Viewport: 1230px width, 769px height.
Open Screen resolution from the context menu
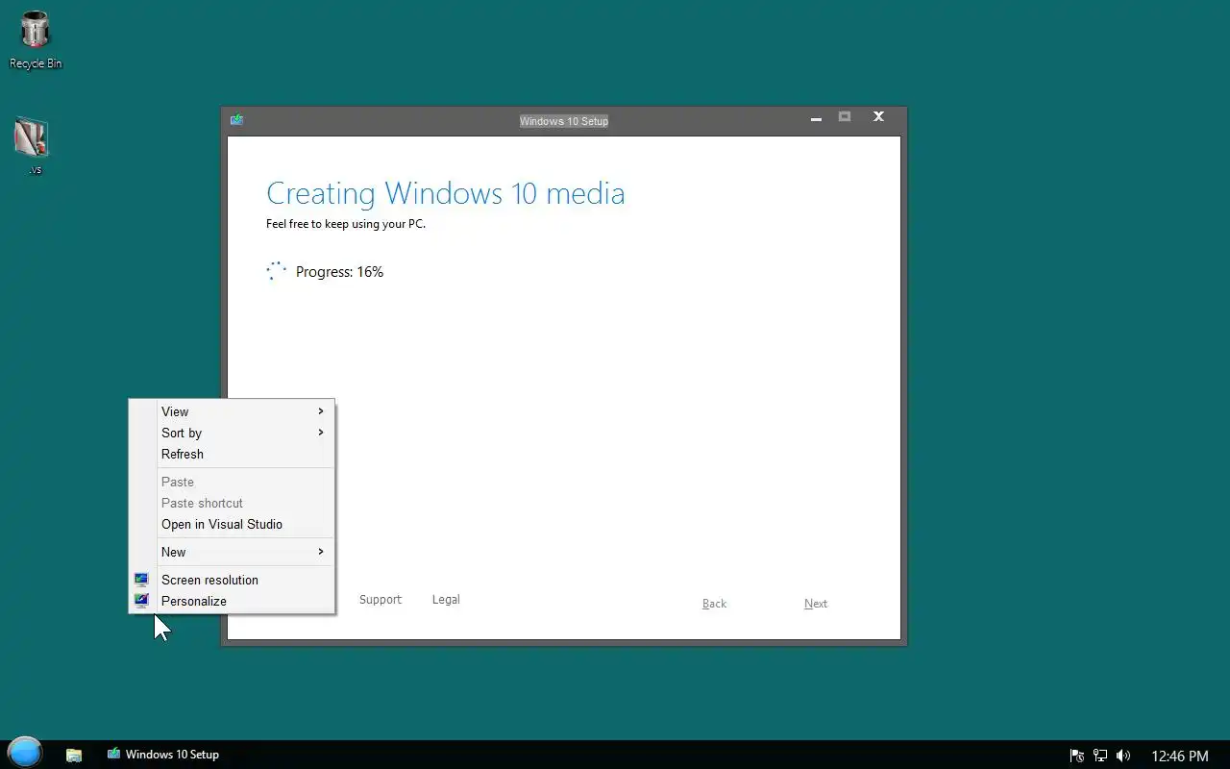tap(232, 580)
